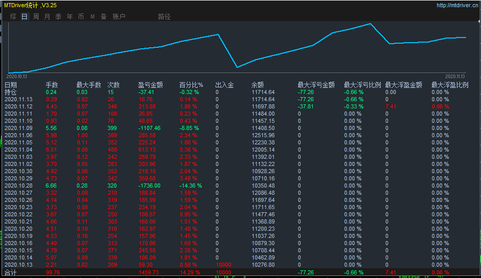
Task: Select the 2020.11.09 row date
Action: pos(18,128)
